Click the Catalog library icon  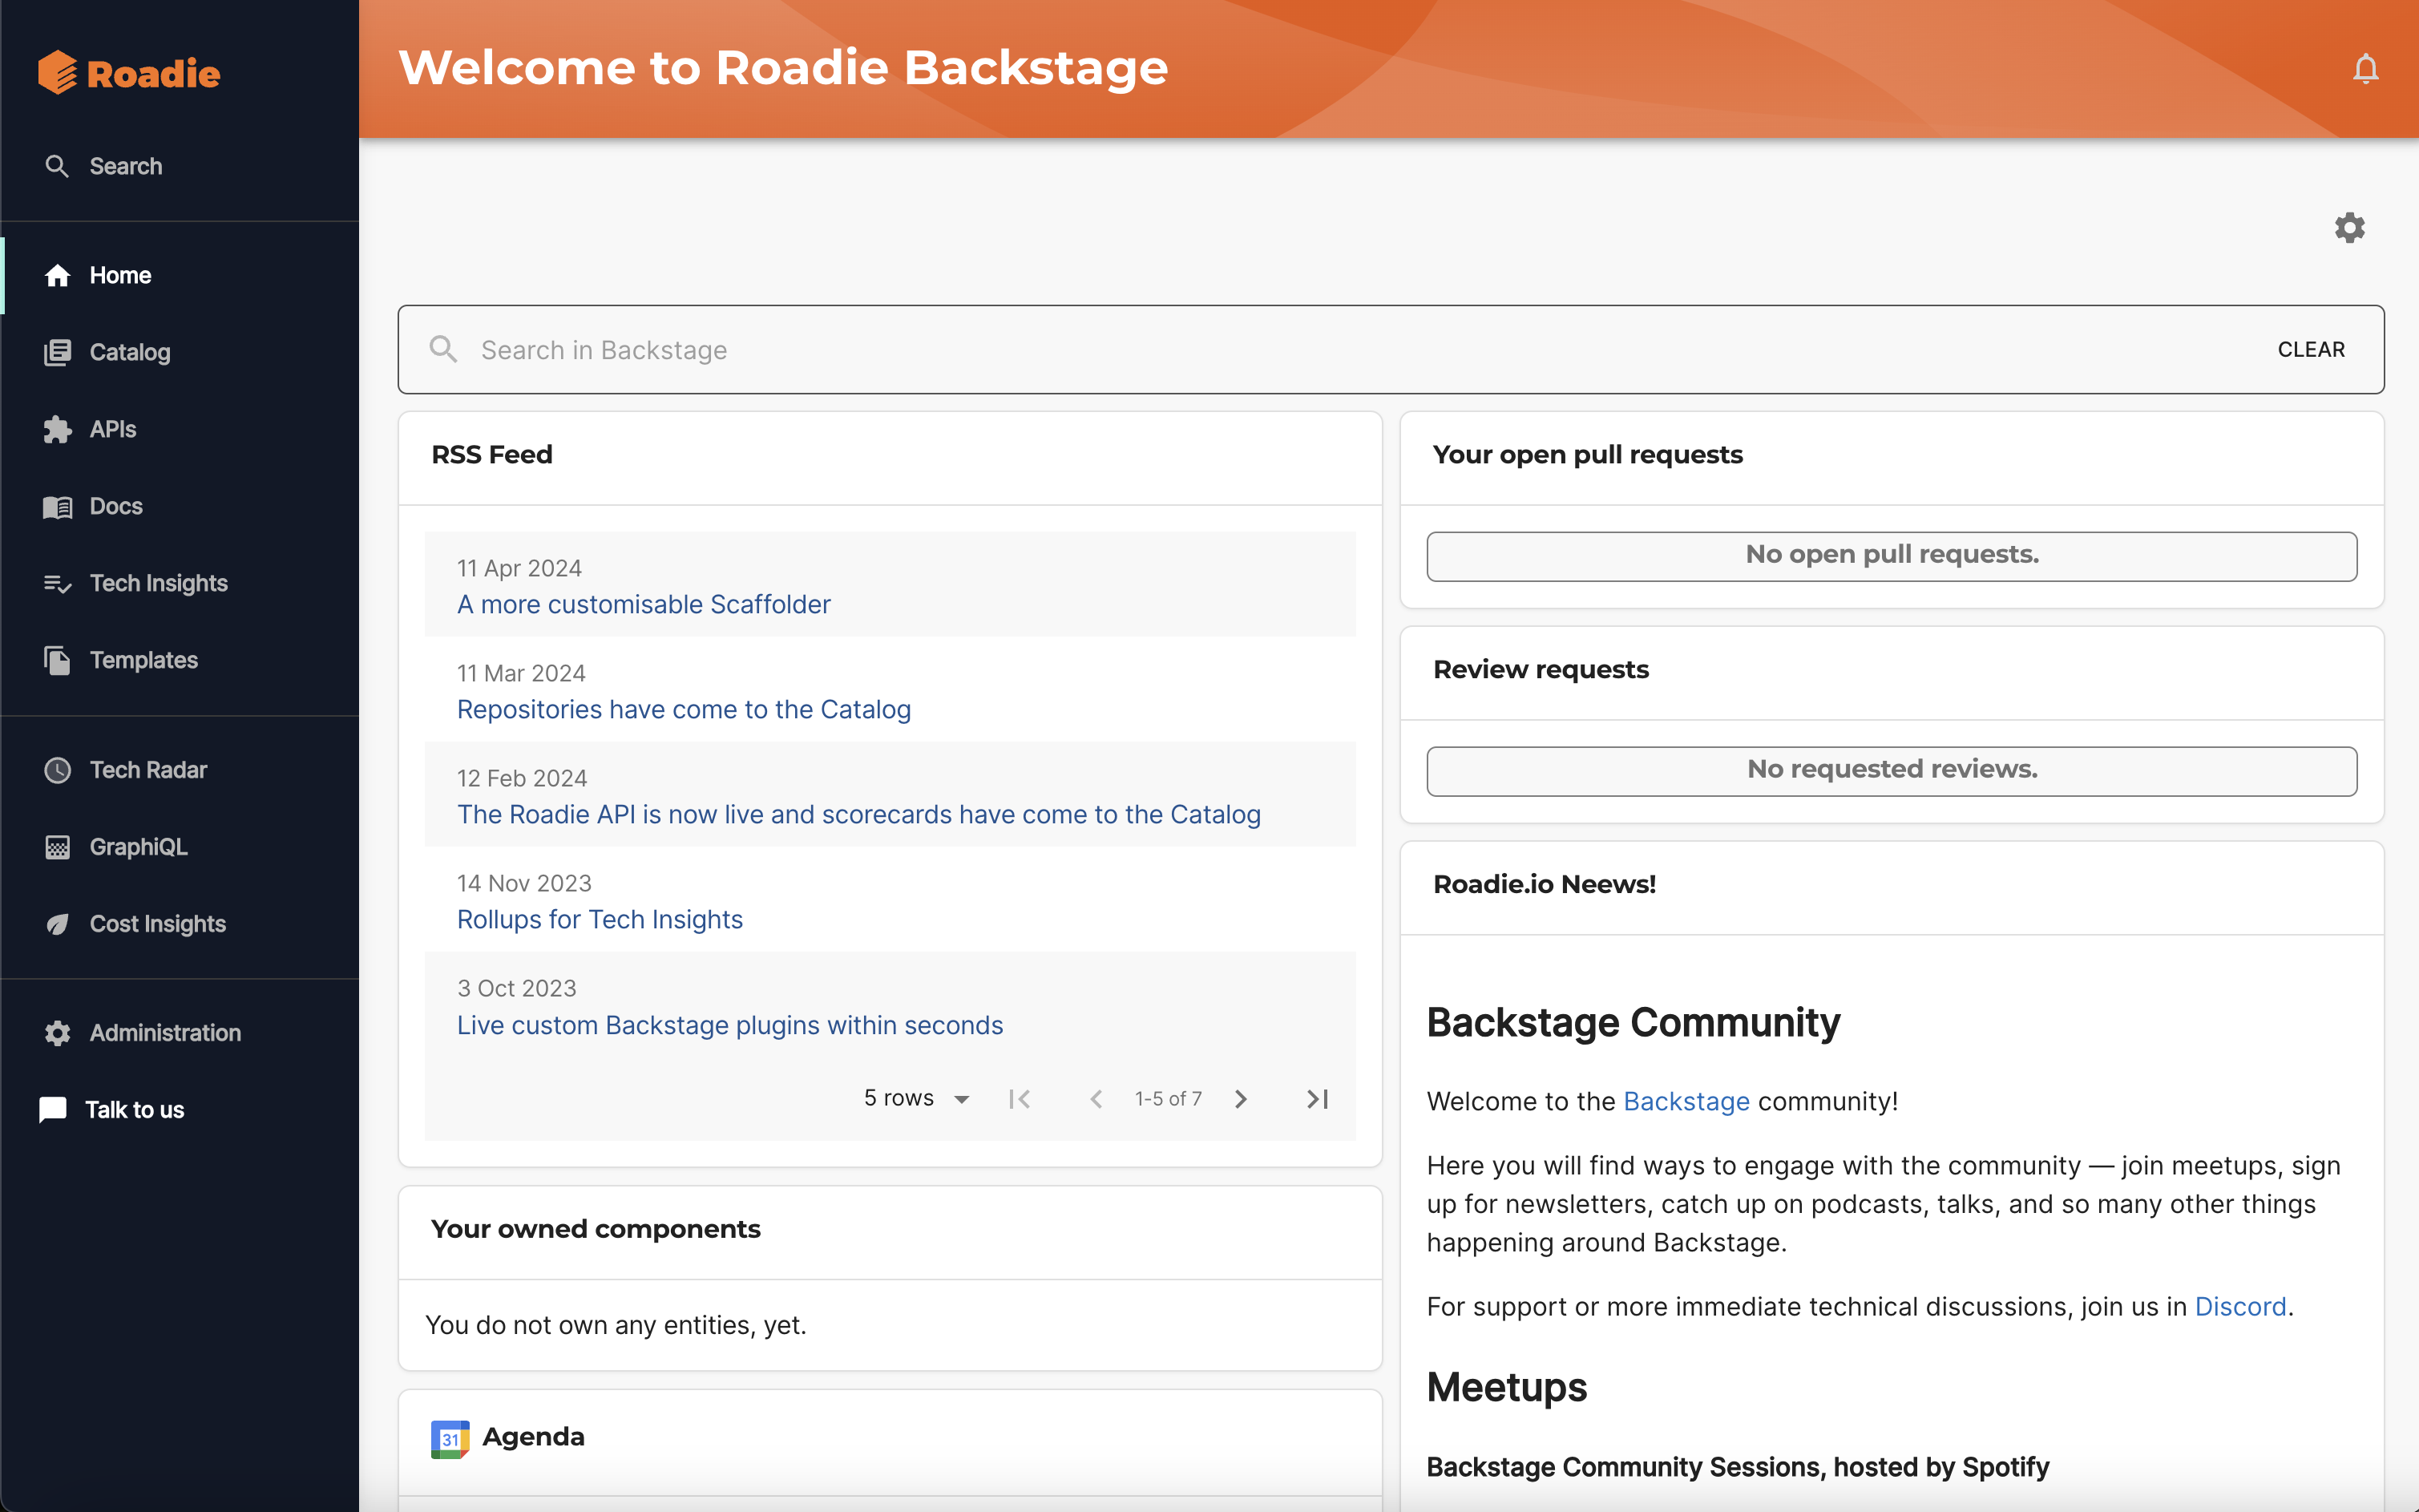coord(57,352)
